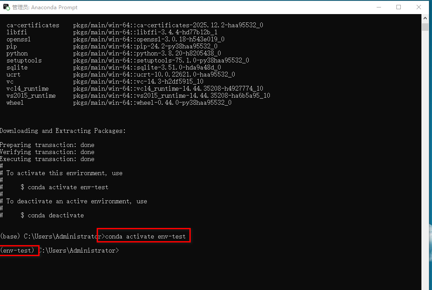Click the libffi-3.4.4-hd77b12b_1 path
Screen dimensions: 432x290
pos(145,32)
